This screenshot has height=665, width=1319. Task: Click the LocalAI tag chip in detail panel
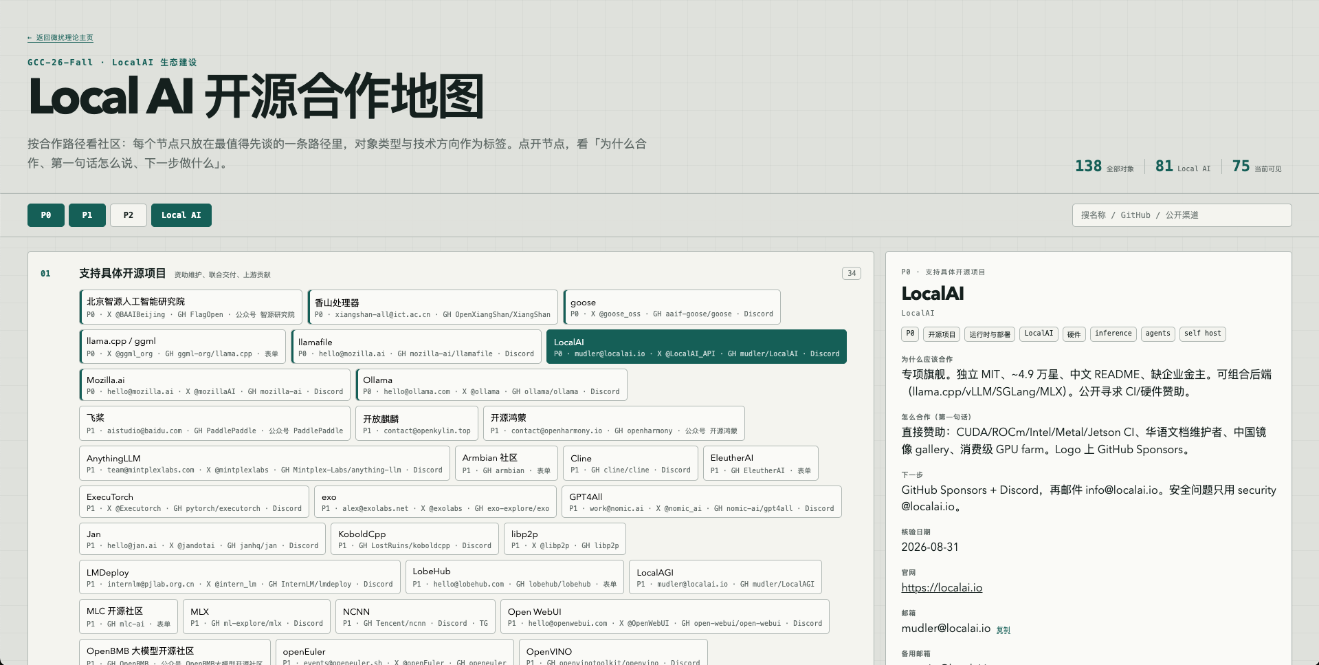[1039, 334]
